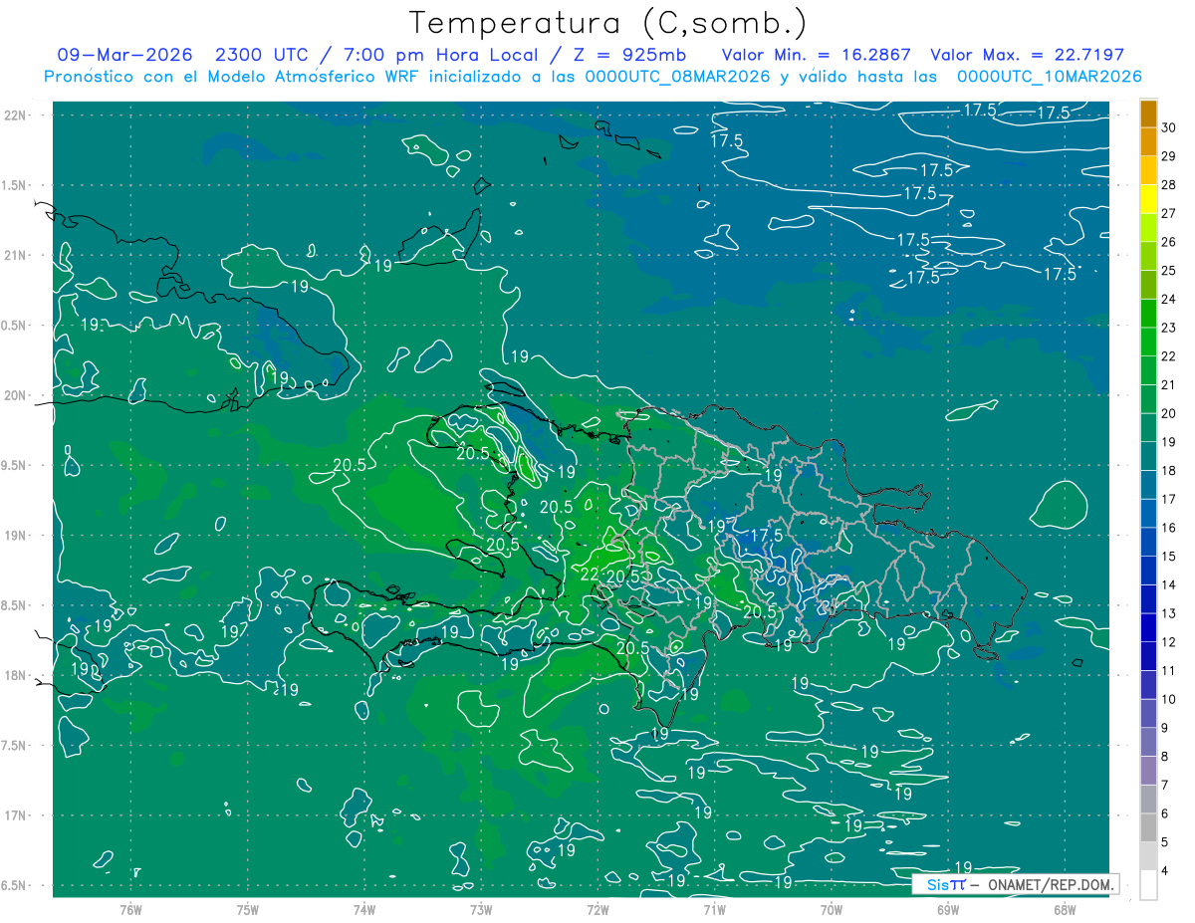Click the "22N" latitude axis label
The image size is (1195, 923).
15,115
